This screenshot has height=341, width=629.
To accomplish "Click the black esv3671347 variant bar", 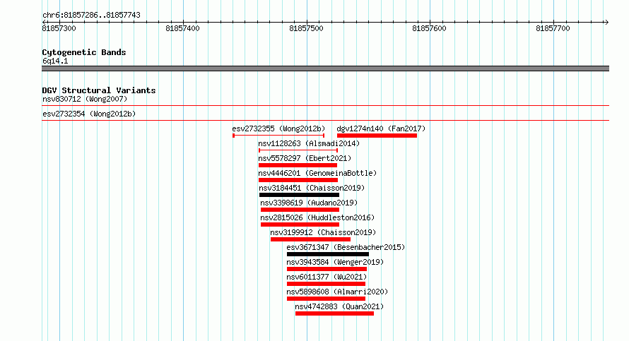I will pyautogui.click(x=328, y=254).
